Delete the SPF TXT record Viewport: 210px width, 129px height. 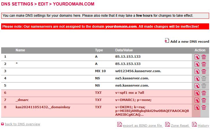click(204, 93)
